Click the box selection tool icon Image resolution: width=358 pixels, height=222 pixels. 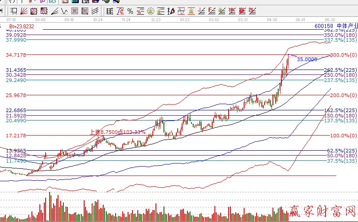[14, 11]
